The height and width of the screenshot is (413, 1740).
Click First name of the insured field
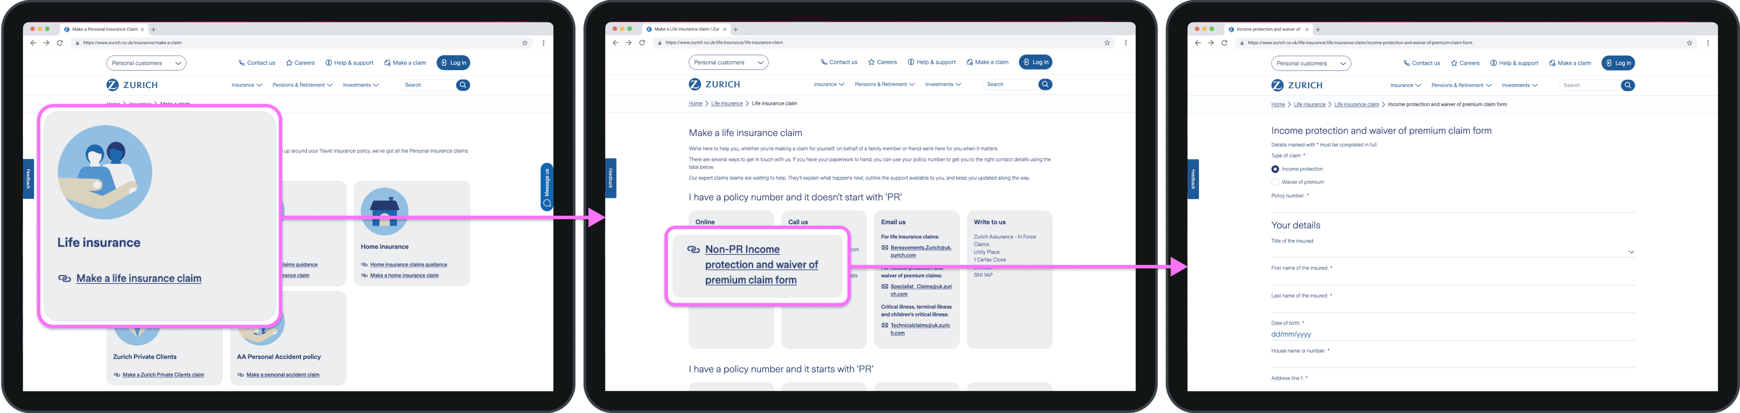[x=1453, y=278]
